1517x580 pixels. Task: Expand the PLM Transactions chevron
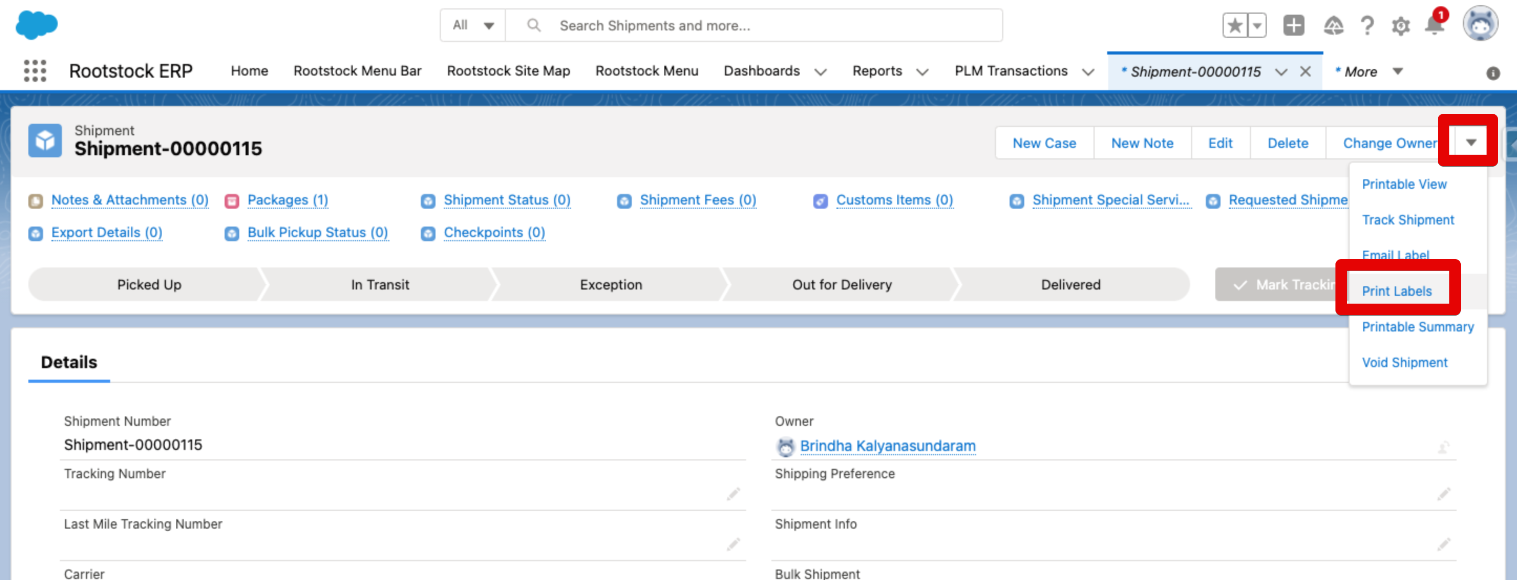[1088, 72]
